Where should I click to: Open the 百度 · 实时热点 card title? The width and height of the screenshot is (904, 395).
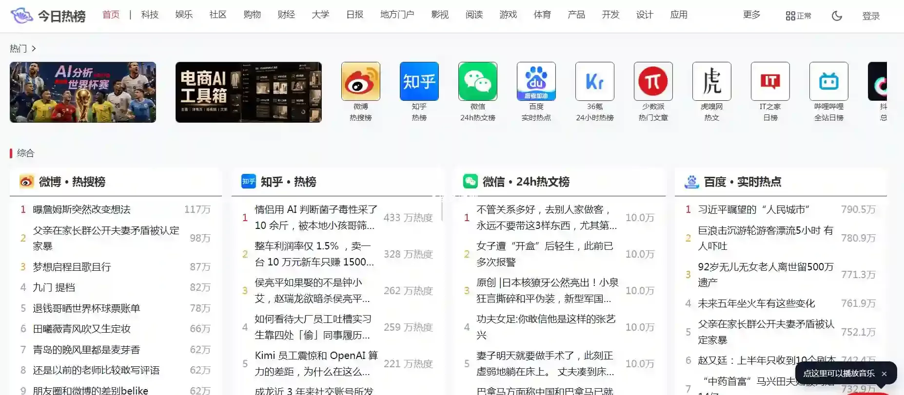pos(742,182)
